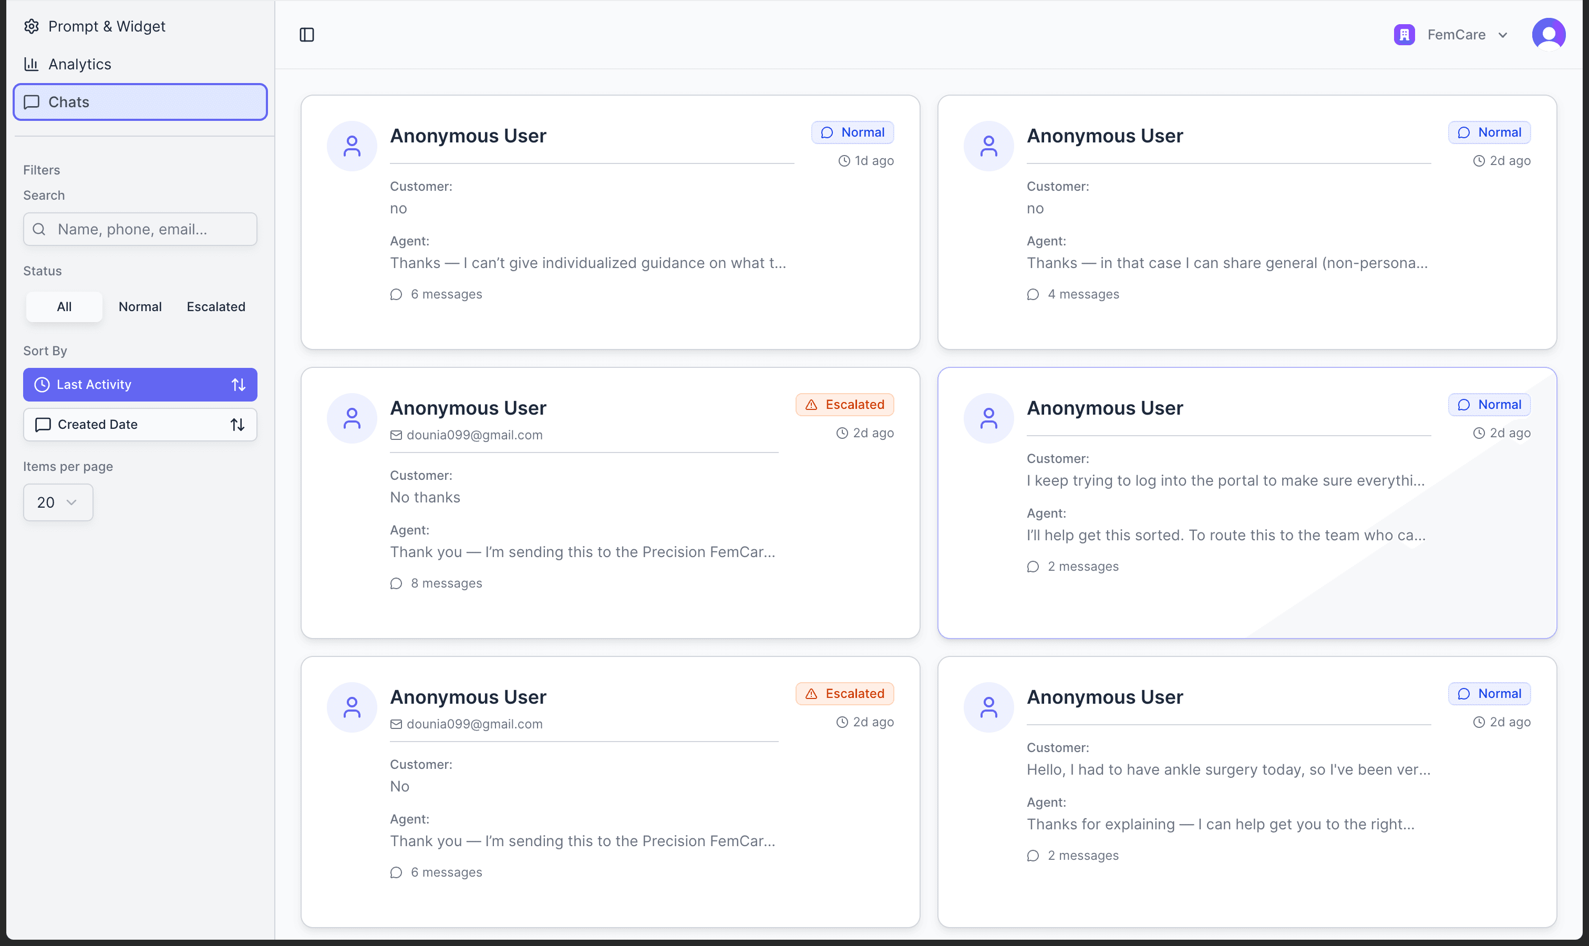
Task: Click the clock icon showing 1d ago
Action: [x=844, y=161]
